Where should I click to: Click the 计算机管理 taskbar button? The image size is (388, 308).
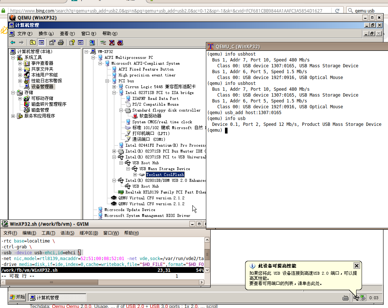pos(57,298)
